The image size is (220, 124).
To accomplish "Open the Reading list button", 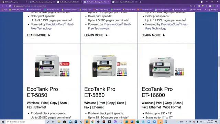I will tap(213, 10).
